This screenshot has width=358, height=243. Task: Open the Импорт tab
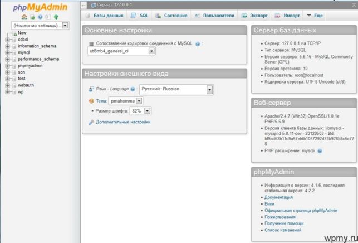pyautogui.click(x=287, y=16)
